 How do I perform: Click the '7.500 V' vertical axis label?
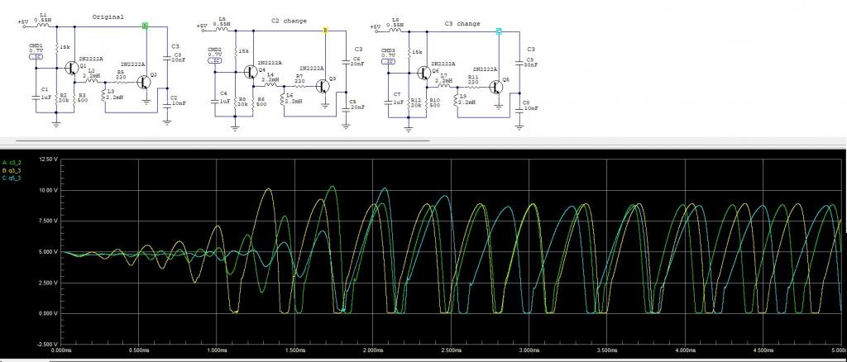click(x=49, y=221)
